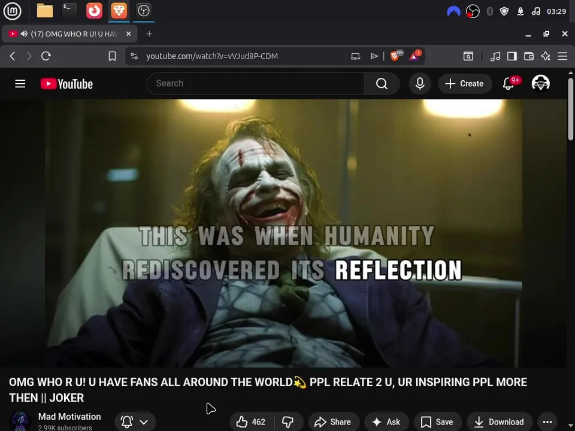Reload the current page
This screenshot has height=431, width=575.
46,56
